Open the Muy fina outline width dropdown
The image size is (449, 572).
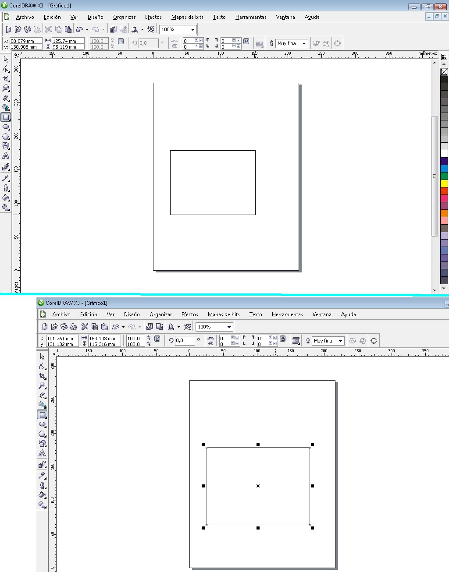[292, 43]
